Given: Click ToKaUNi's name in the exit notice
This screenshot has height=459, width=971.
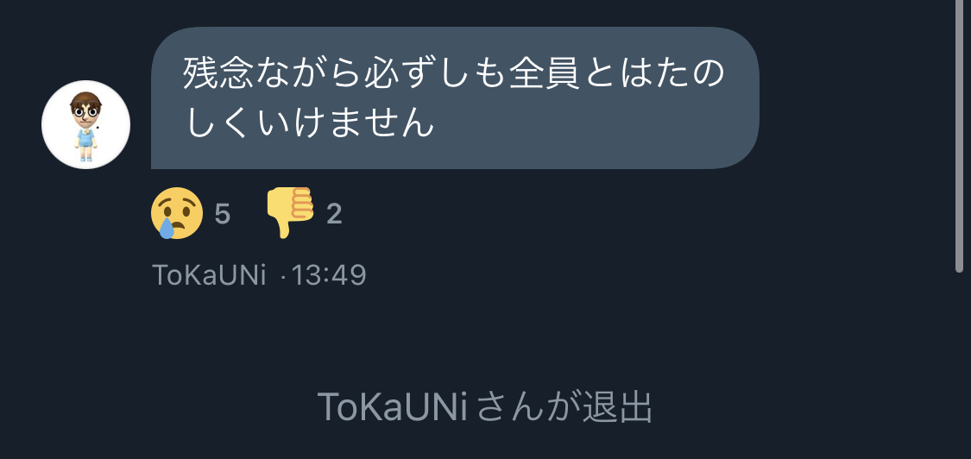Looking at the screenshot, I should click(392, 407).
